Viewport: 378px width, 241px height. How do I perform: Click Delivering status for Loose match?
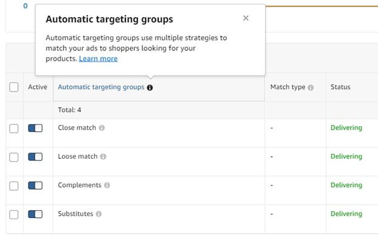coord(346,156)
